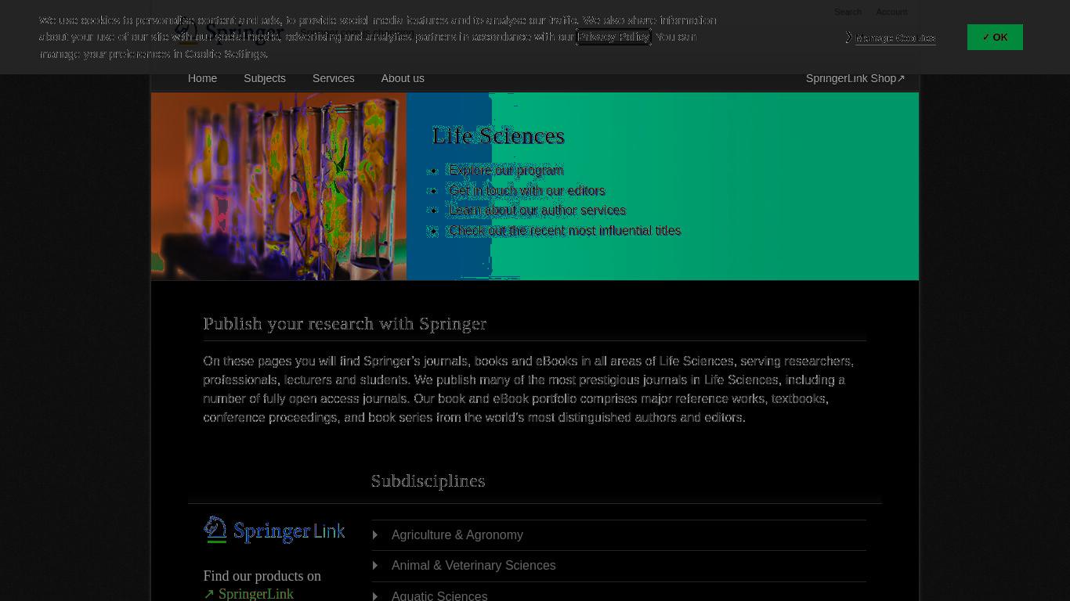Expand Aquatic Sciences arrow
Viewport: 1070px width, 601px height.
(x=375, y=596)
